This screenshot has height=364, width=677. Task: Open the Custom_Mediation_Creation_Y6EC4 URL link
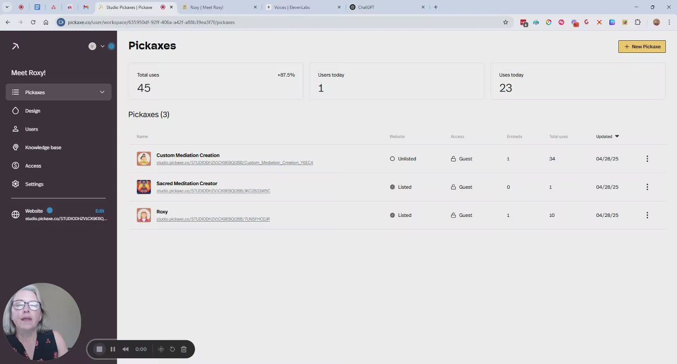click(234, 162)
